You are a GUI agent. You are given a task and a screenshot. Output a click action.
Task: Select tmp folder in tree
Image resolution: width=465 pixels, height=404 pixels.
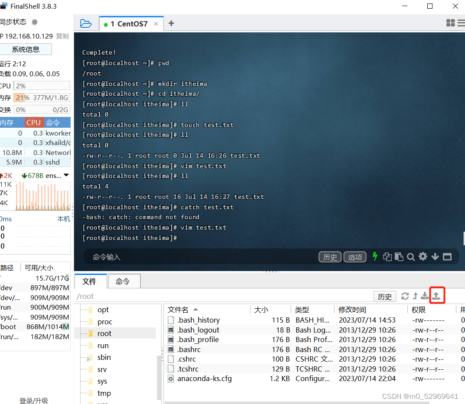(104, 393)
